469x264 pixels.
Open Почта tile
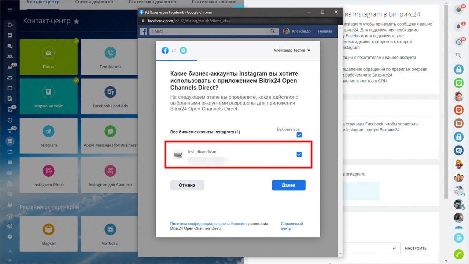tap(49, 57)
